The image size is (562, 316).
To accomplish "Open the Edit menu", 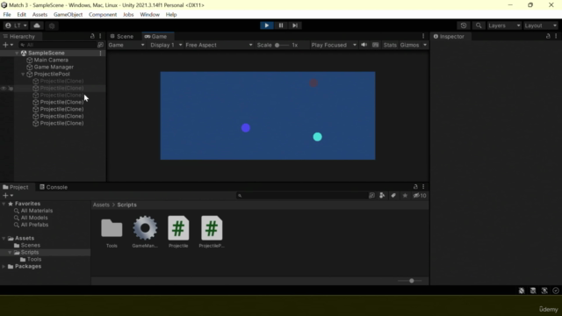I will click(21, 14).
